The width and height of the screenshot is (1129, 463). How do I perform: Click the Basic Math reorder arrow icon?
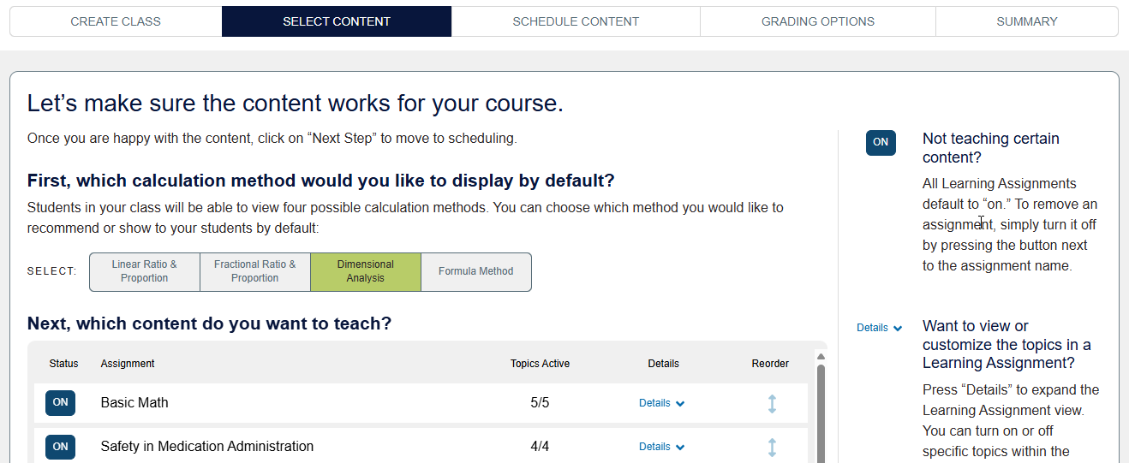772,403
